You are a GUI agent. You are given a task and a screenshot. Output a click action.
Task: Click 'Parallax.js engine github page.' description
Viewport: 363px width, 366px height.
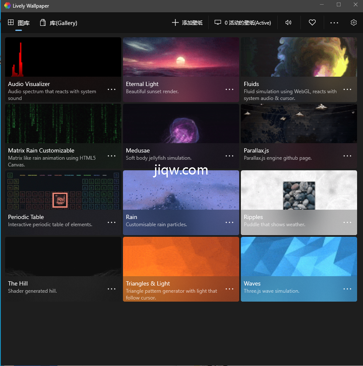[x=278, y=158]
